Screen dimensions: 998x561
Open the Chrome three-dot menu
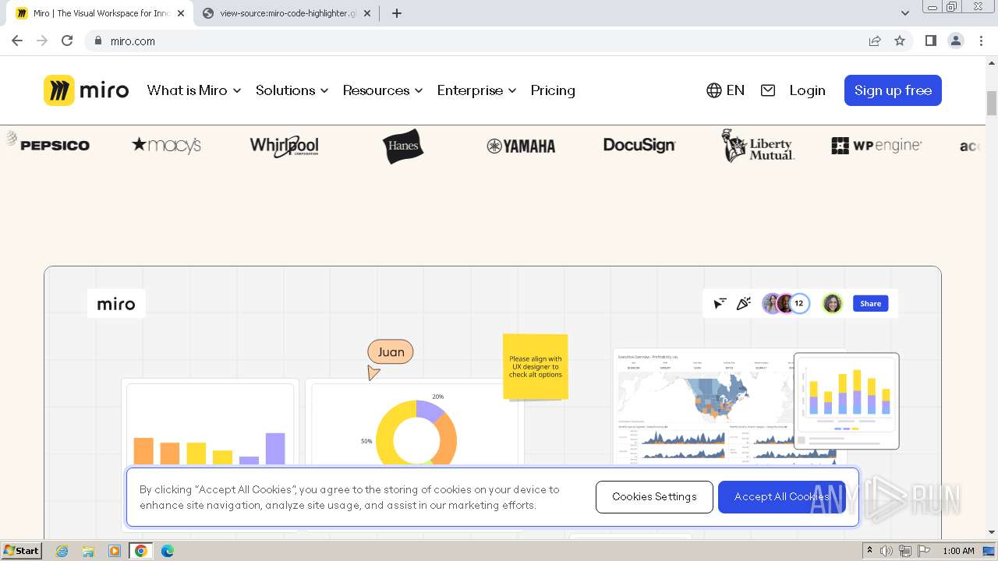[x=981, y=41]
